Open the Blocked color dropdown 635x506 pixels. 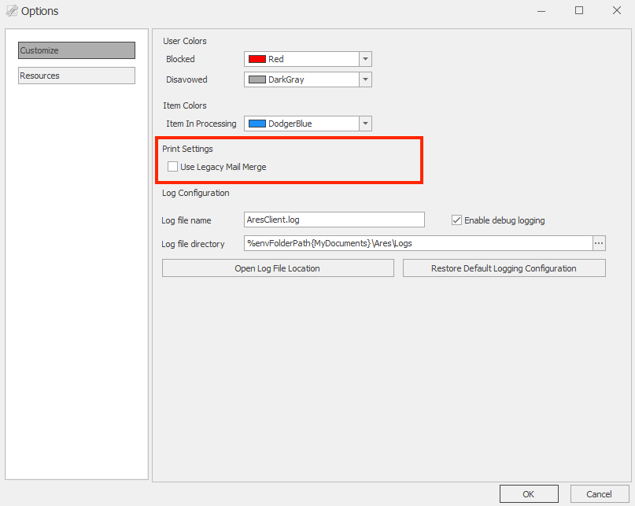pyautogui.click(x=364, y=59)
